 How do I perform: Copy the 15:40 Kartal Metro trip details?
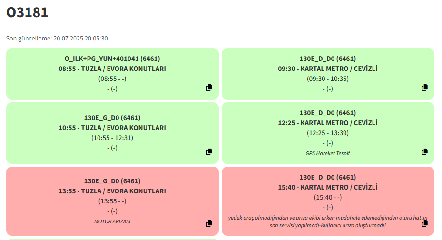[x=424, y=224]
